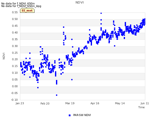Click the 0.40 y-axis tick label
The image size is (160, 120).
point(15,32)
